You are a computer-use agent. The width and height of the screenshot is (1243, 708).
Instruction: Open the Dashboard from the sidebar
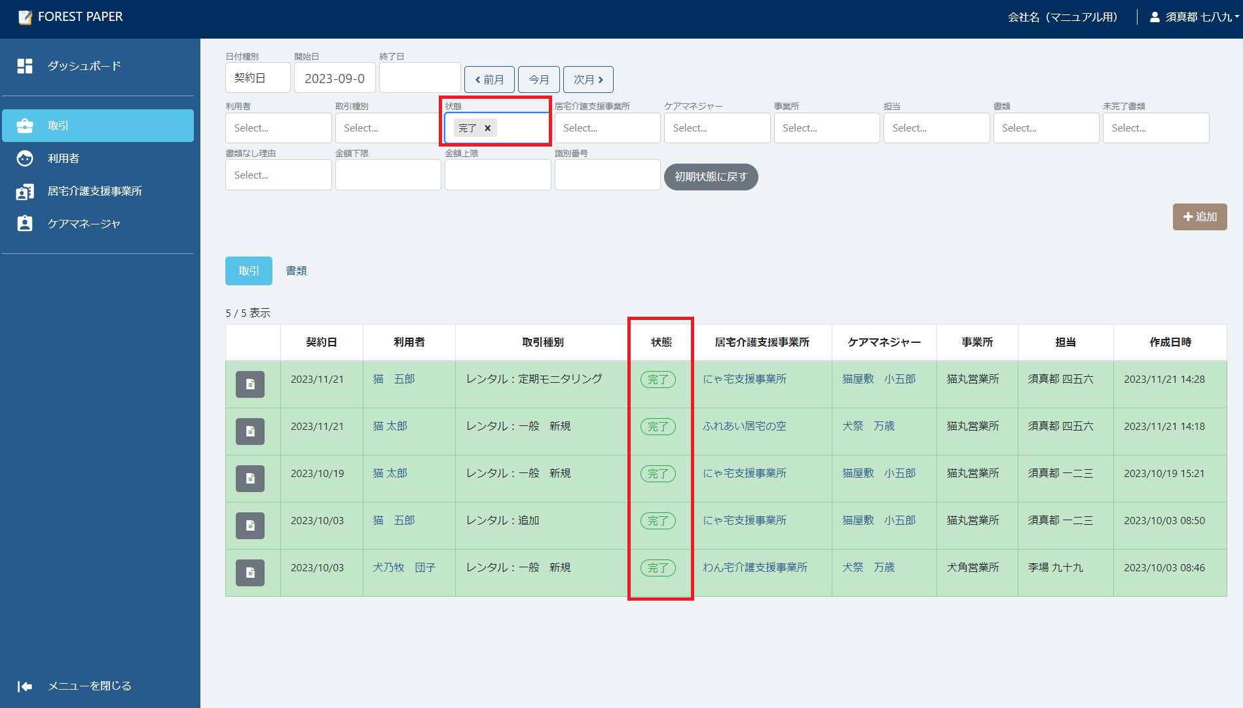(x=84, y=66)
